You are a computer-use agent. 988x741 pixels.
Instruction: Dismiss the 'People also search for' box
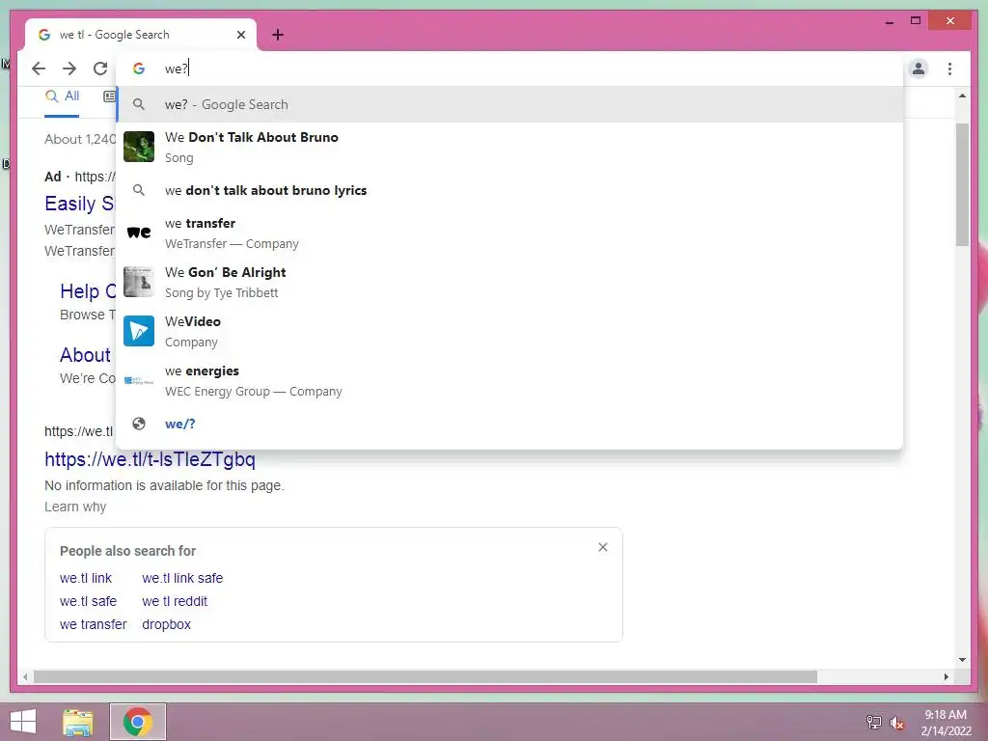(x=603, y=547)
